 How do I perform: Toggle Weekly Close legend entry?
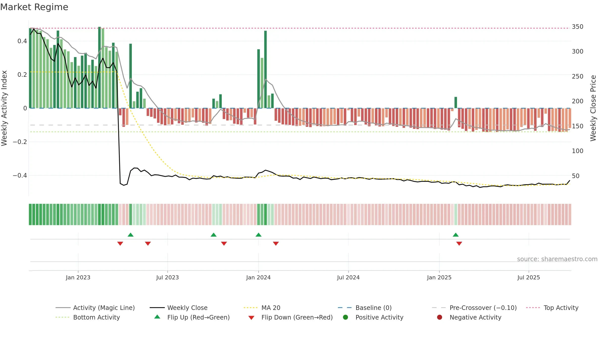click(179, 308)
